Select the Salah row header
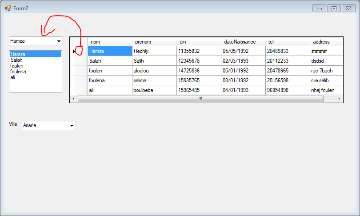Screen dimensions: 360x216 [79, 61]
